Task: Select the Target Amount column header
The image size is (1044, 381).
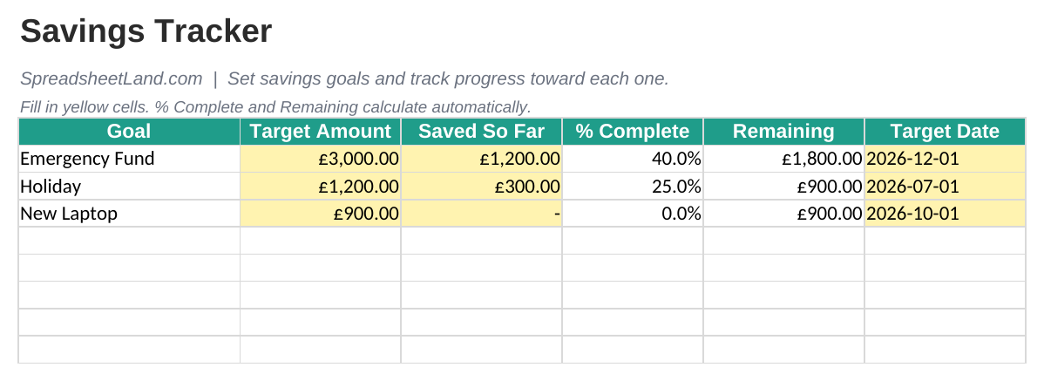Action: click(320, 132)
